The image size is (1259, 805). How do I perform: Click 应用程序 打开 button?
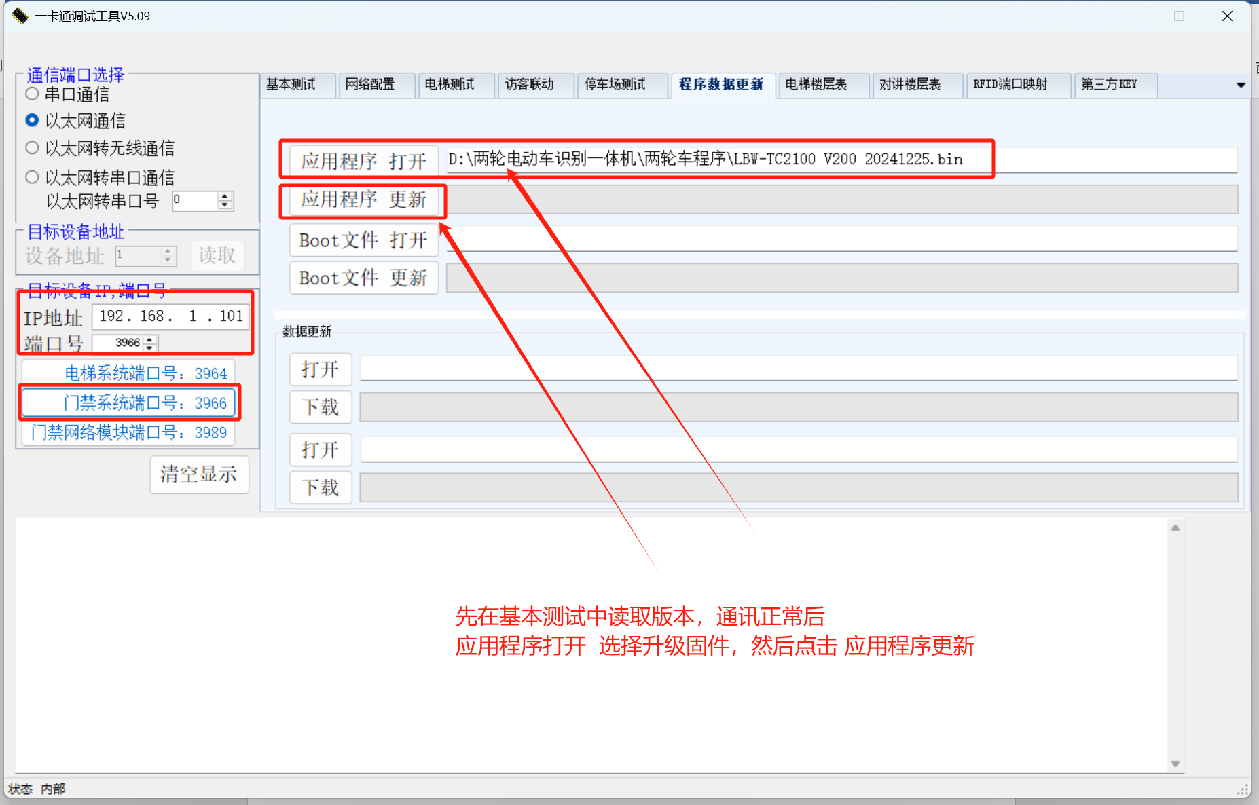pyautogui.click(x=363, y=161)
